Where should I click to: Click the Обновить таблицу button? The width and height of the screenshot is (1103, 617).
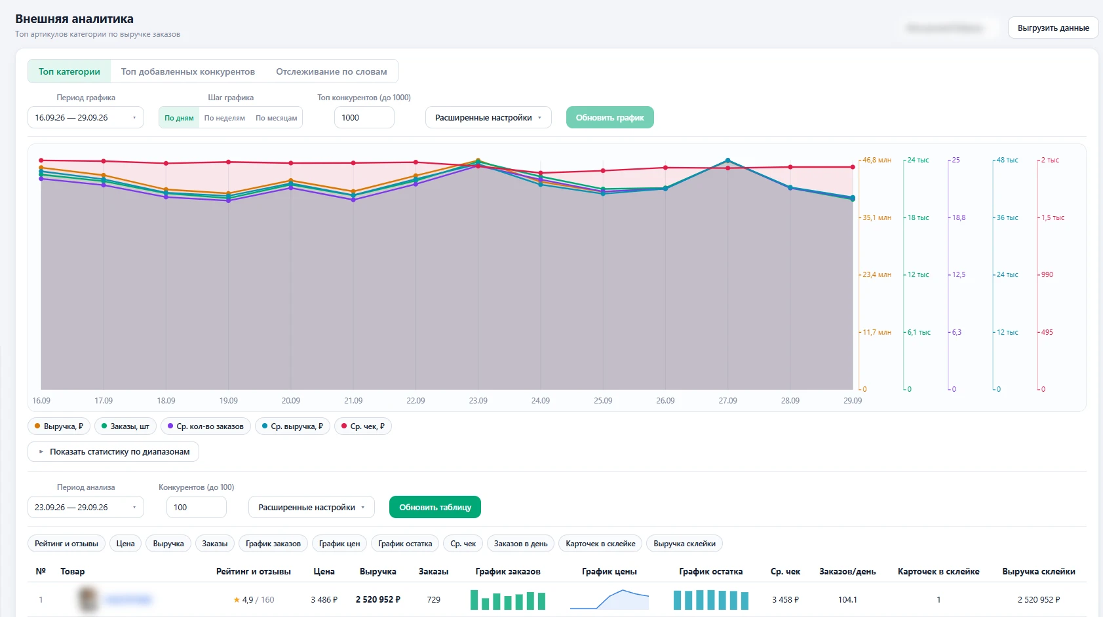coord(435,508)
